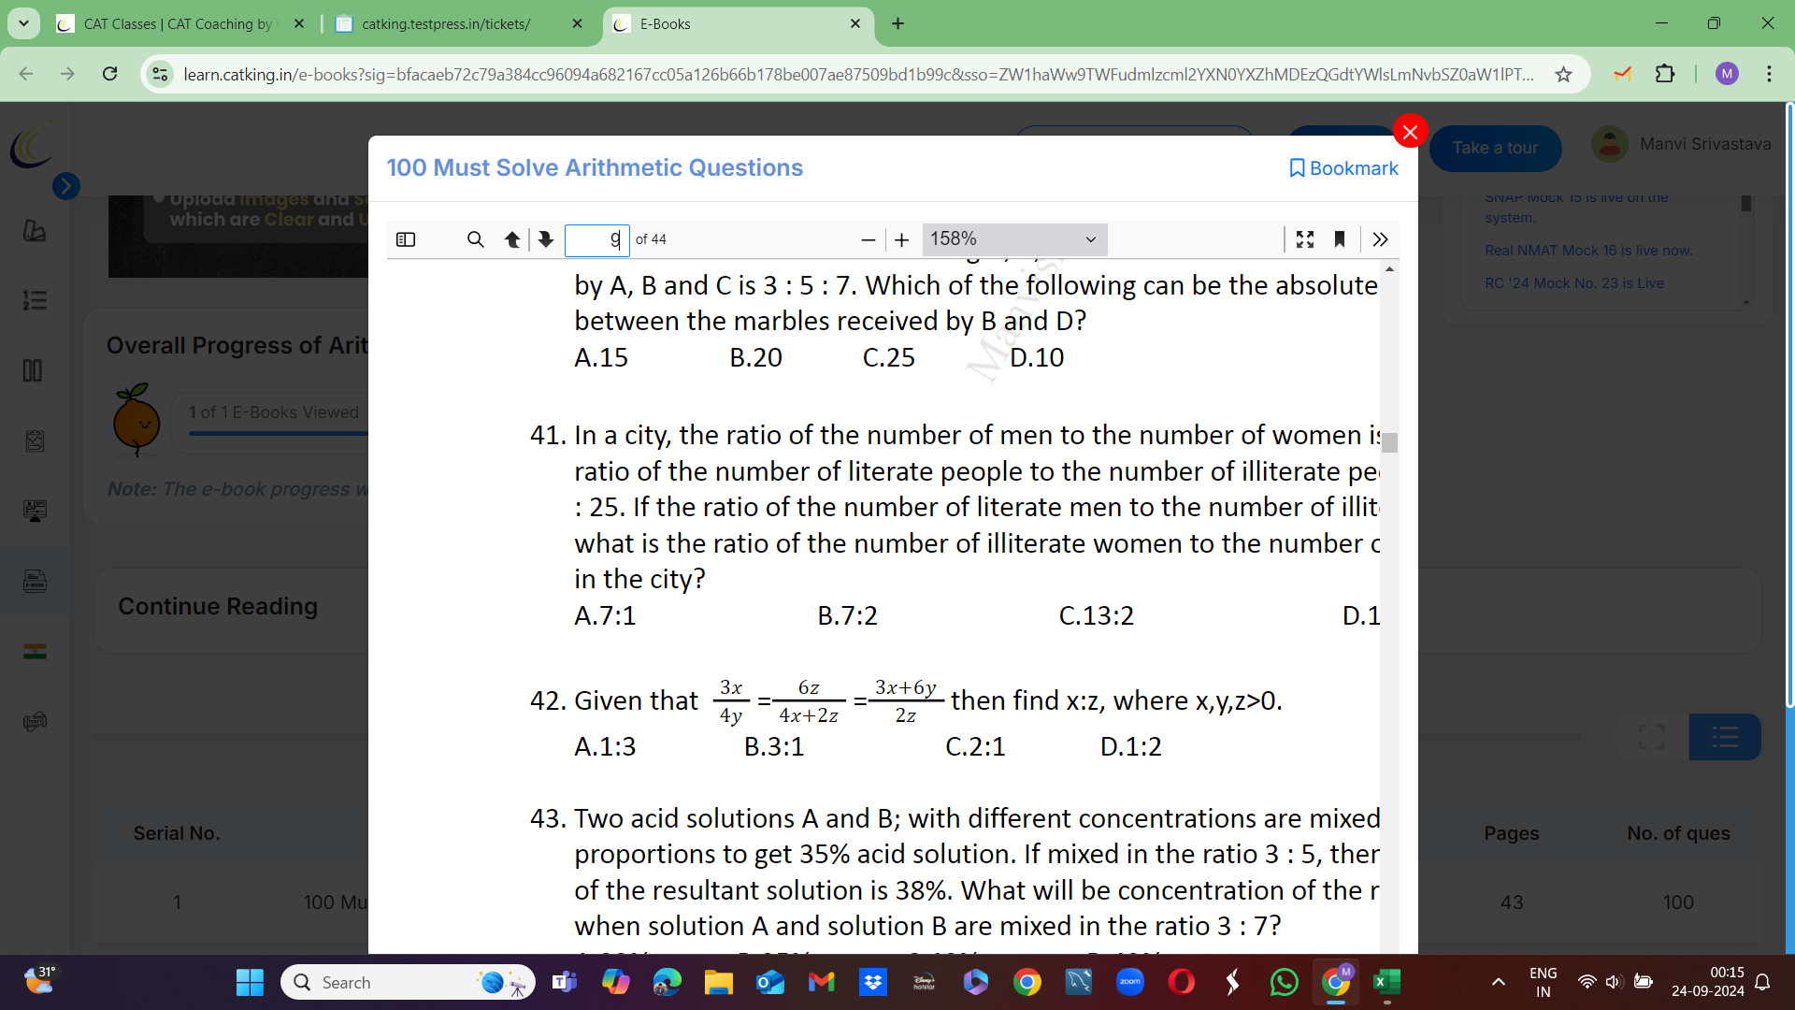Open the sidebar India flag icon
The image size is (1795, 1010).
pyautogui.click(x=35, y=651)
